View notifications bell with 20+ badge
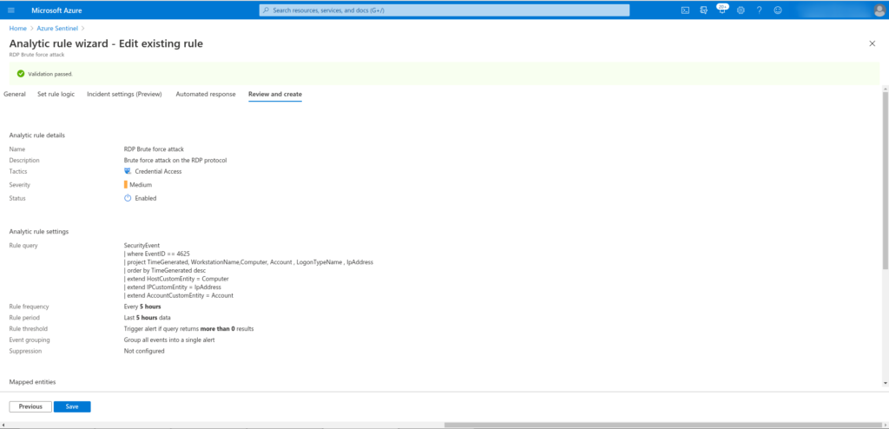Viewport: 889px width, 429px height. pyautogui.click(x=722, y=9)
